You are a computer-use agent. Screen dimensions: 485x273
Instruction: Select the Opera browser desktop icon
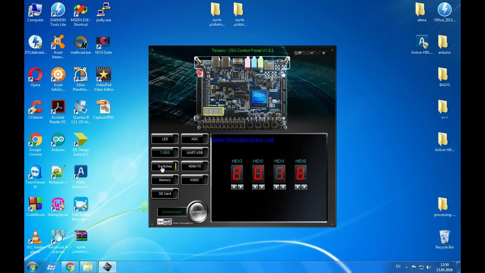tap(35, 77)
